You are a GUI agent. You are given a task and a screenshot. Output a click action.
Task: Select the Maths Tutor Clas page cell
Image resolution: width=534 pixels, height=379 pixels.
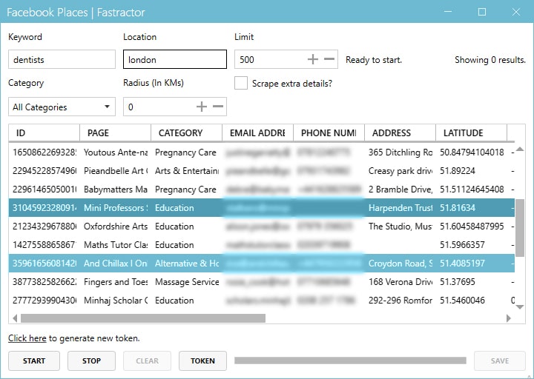click(116, 245)
